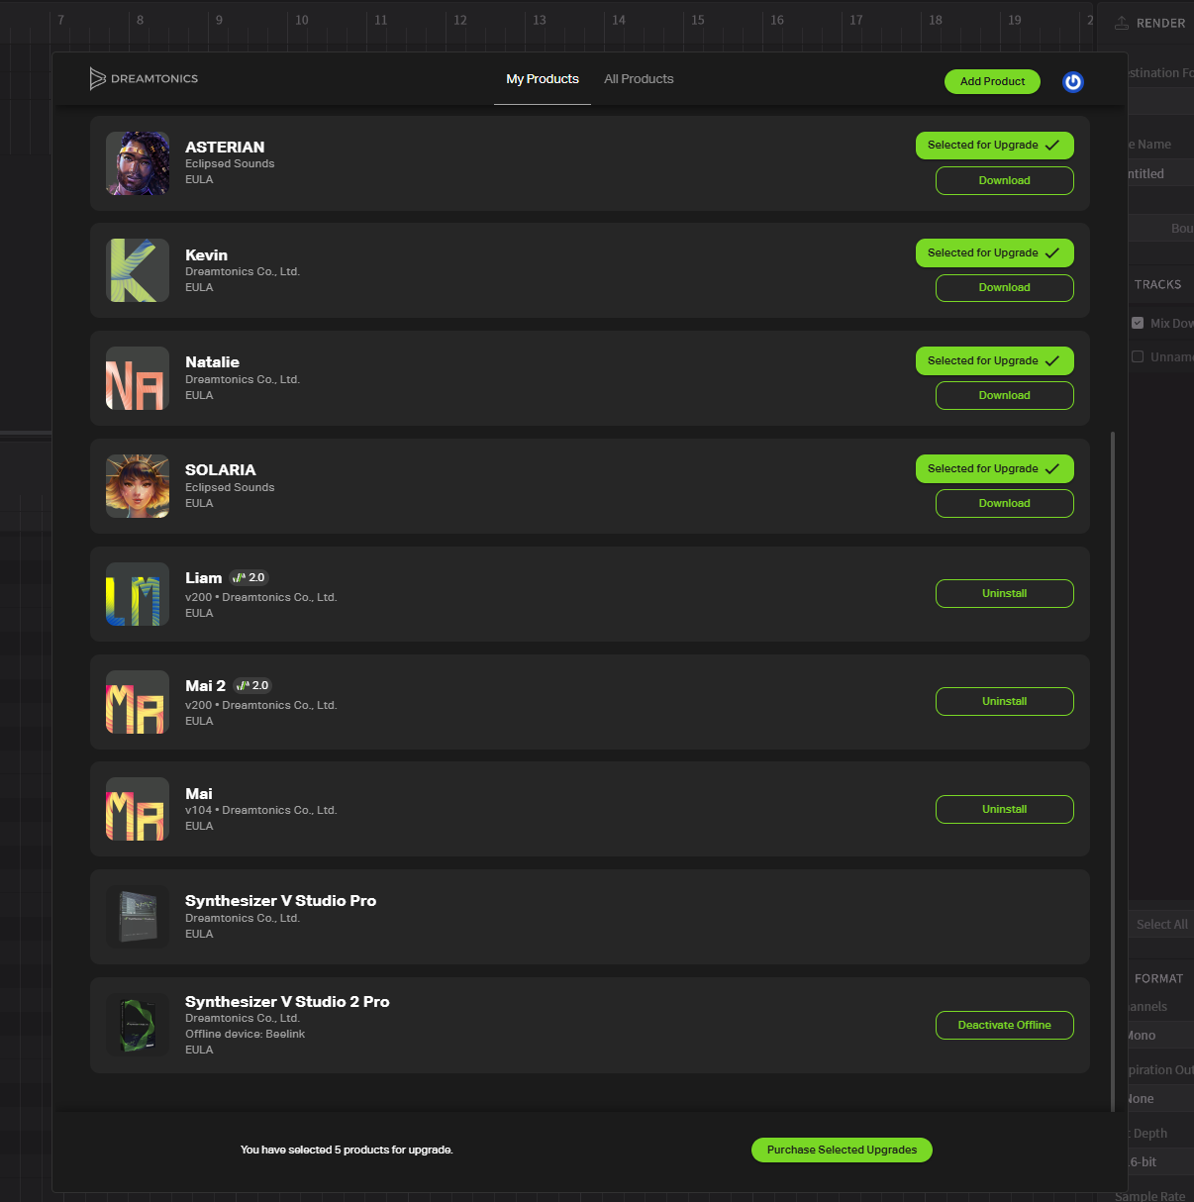
Task: Click the Add Product button
Action: (x=992, y=81)
